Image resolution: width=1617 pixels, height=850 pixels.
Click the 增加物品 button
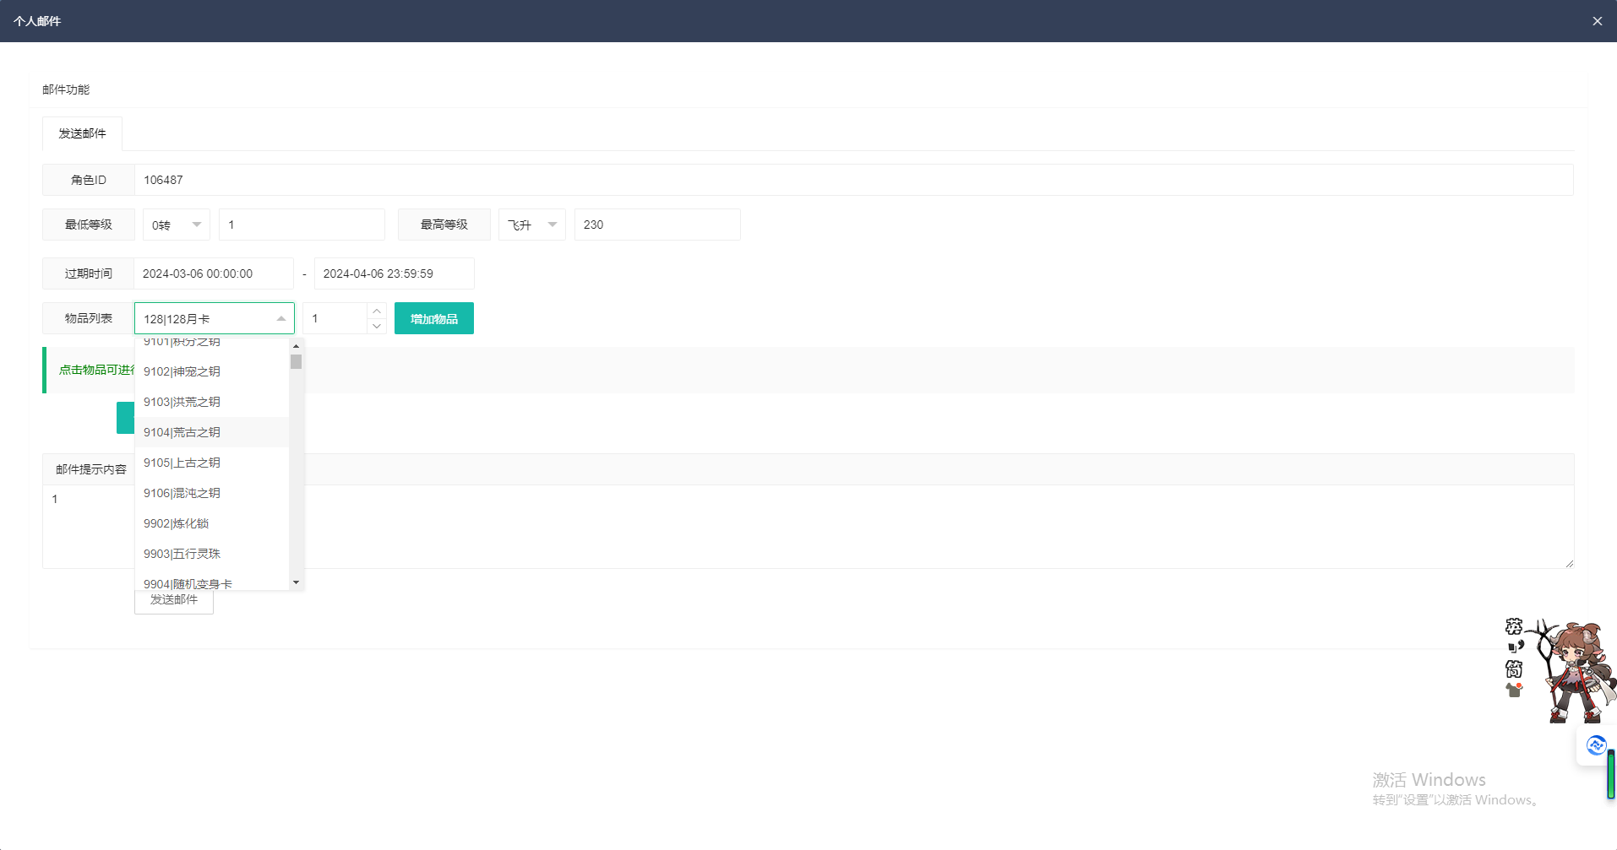[x=434, y=318]
